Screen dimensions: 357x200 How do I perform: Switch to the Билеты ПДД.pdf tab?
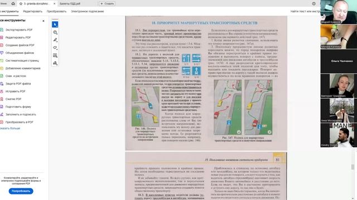tap(70, 4)
